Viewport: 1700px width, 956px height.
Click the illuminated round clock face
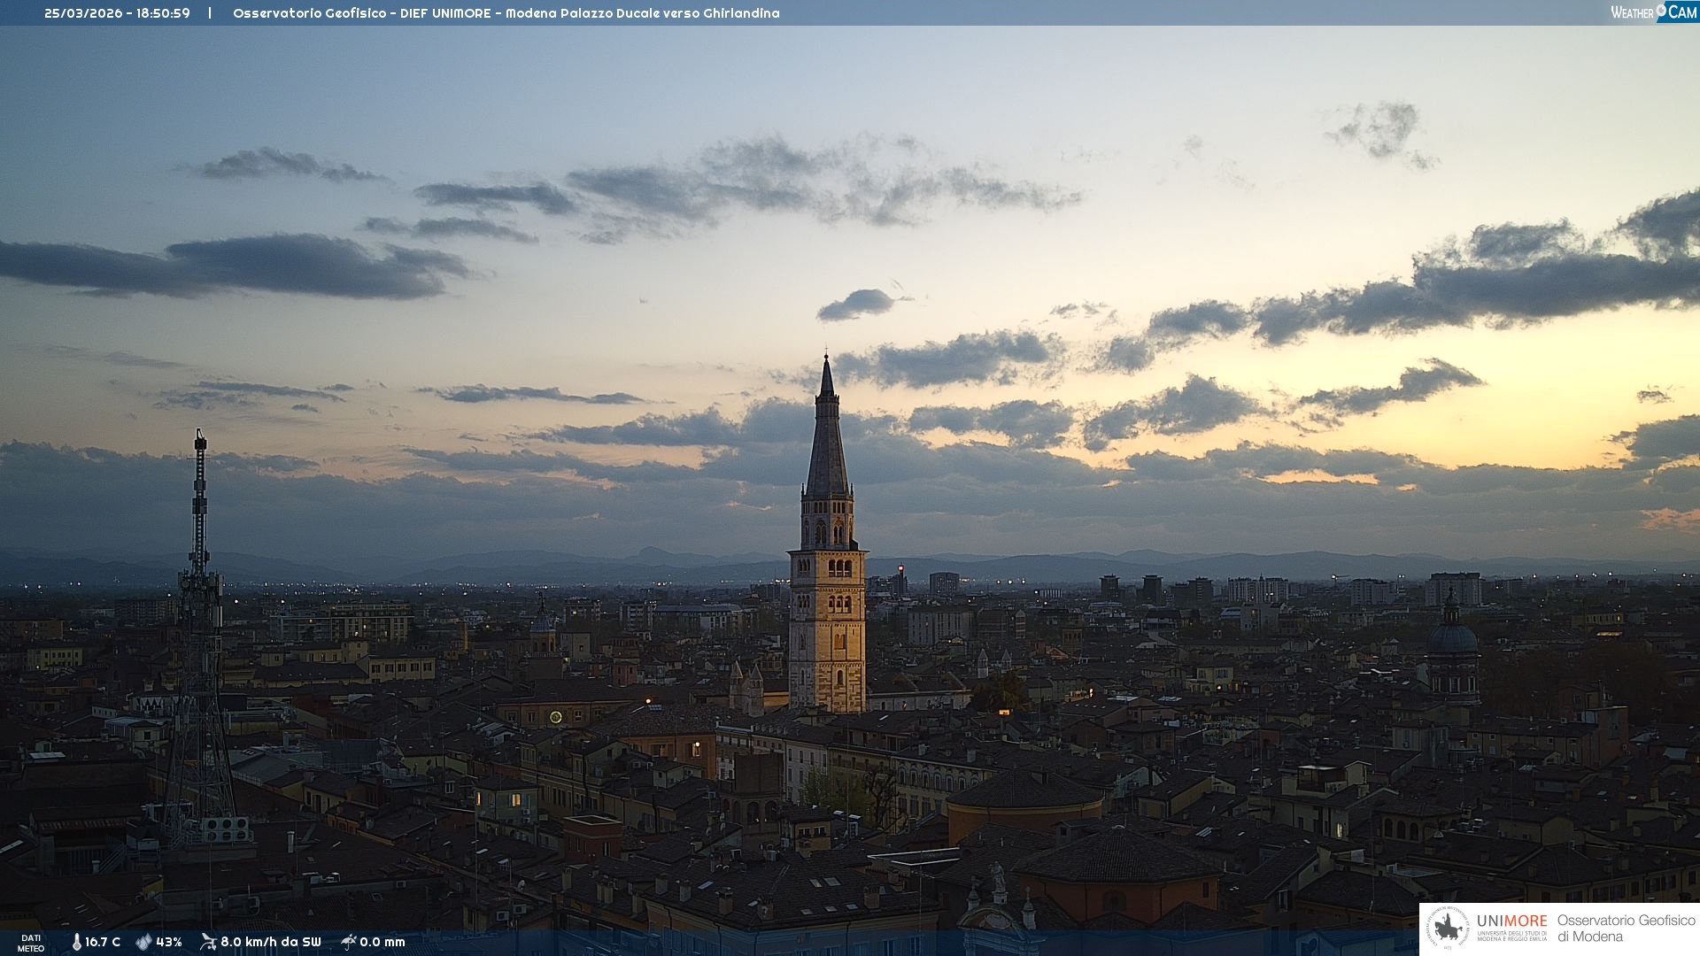coord(555,717)
